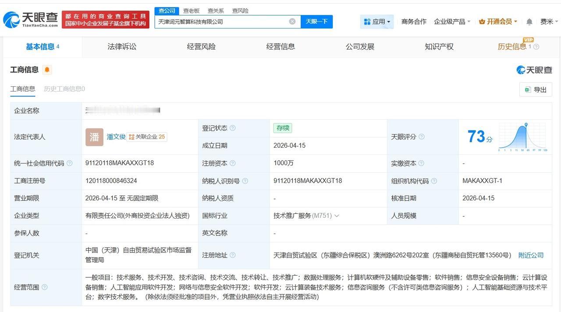The width and height of the screenshot is (561, 312).
Task: Open help tooltip icon next to 登记状态
Action: (x=233, y=128)
